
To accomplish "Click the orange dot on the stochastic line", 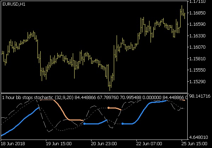I will (108, 108).
